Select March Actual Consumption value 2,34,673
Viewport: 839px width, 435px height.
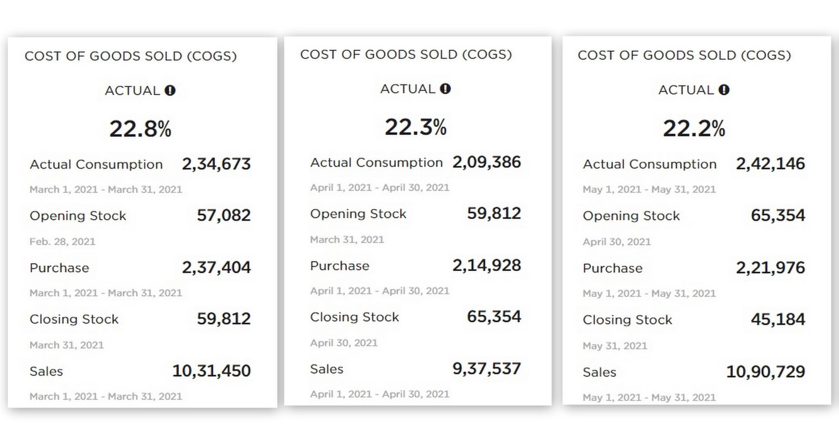(x=216, y=164)
